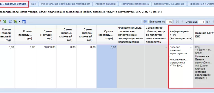The height and width of the screenshot is (93, 214).
Task: Switch to the КБК tab
Action: (x=34, y=4)
